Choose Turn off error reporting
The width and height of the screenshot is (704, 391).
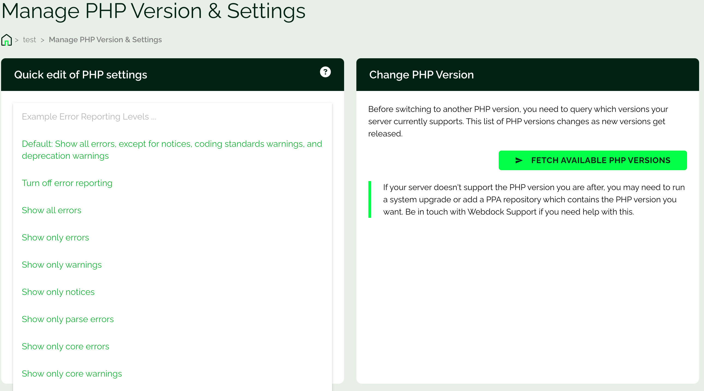click(67, 183)
